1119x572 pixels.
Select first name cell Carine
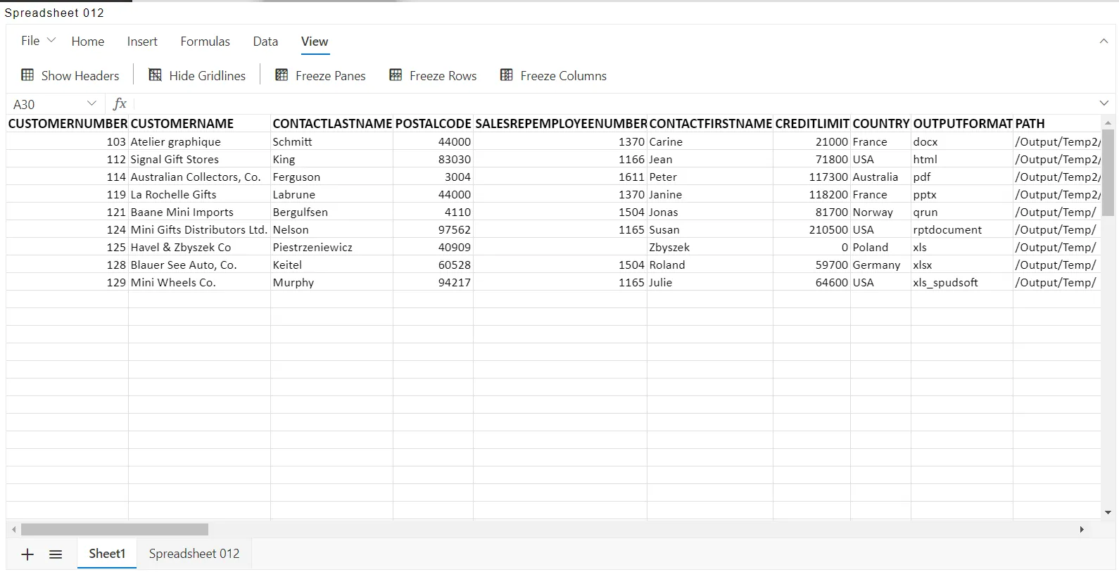click(x=710, y=141)
